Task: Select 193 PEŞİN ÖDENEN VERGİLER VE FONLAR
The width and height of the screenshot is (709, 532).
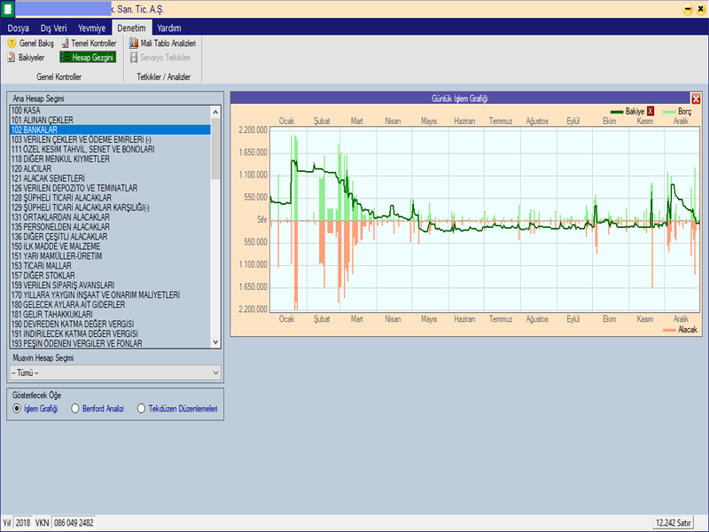Action: (110, 343)
